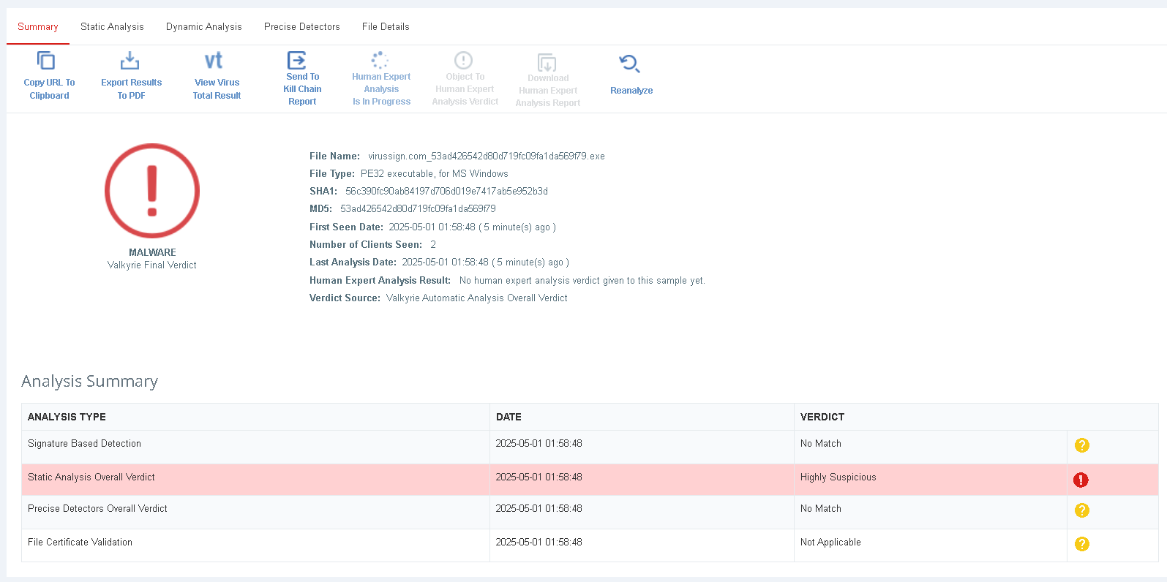Image resolution: width=1167 pixels, height=582 pixels.
Task: Click the Send To Kill Chain Report label
Action: (302, 89)
